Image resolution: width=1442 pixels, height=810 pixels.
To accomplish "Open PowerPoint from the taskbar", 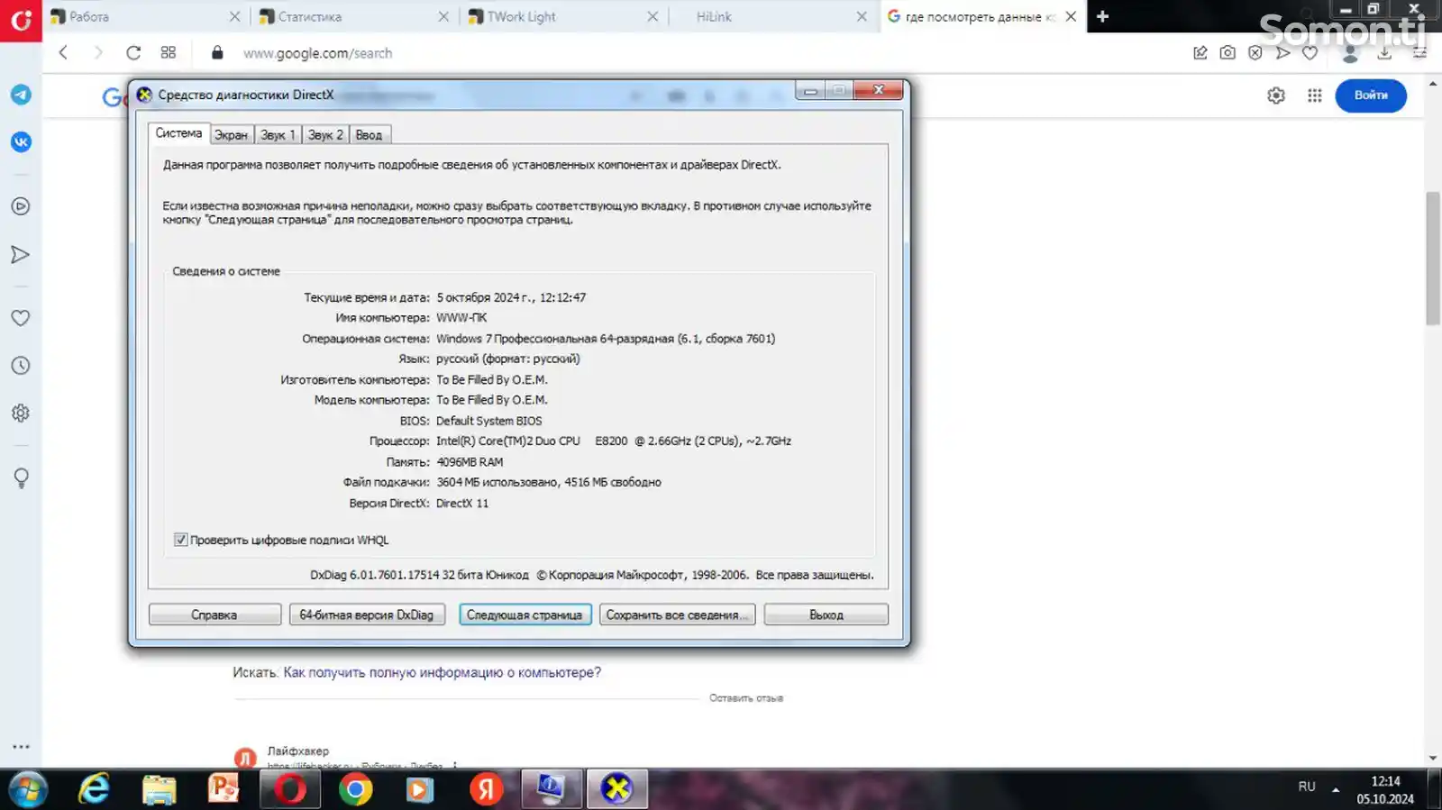I will [224, 789].
